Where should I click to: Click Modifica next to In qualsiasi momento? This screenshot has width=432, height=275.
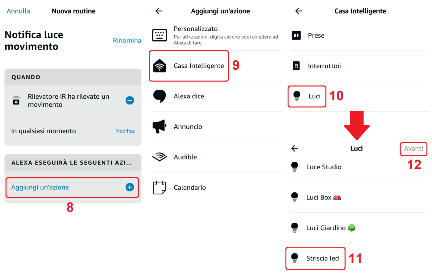pyautogui.click(x=125, y=131)
